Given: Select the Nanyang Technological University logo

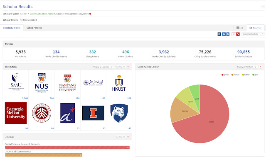Looking at the screenshot, I should tap(67, 83).
